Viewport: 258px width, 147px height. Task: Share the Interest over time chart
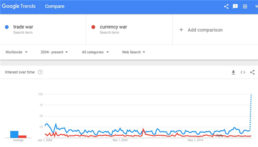coord(252,72)
